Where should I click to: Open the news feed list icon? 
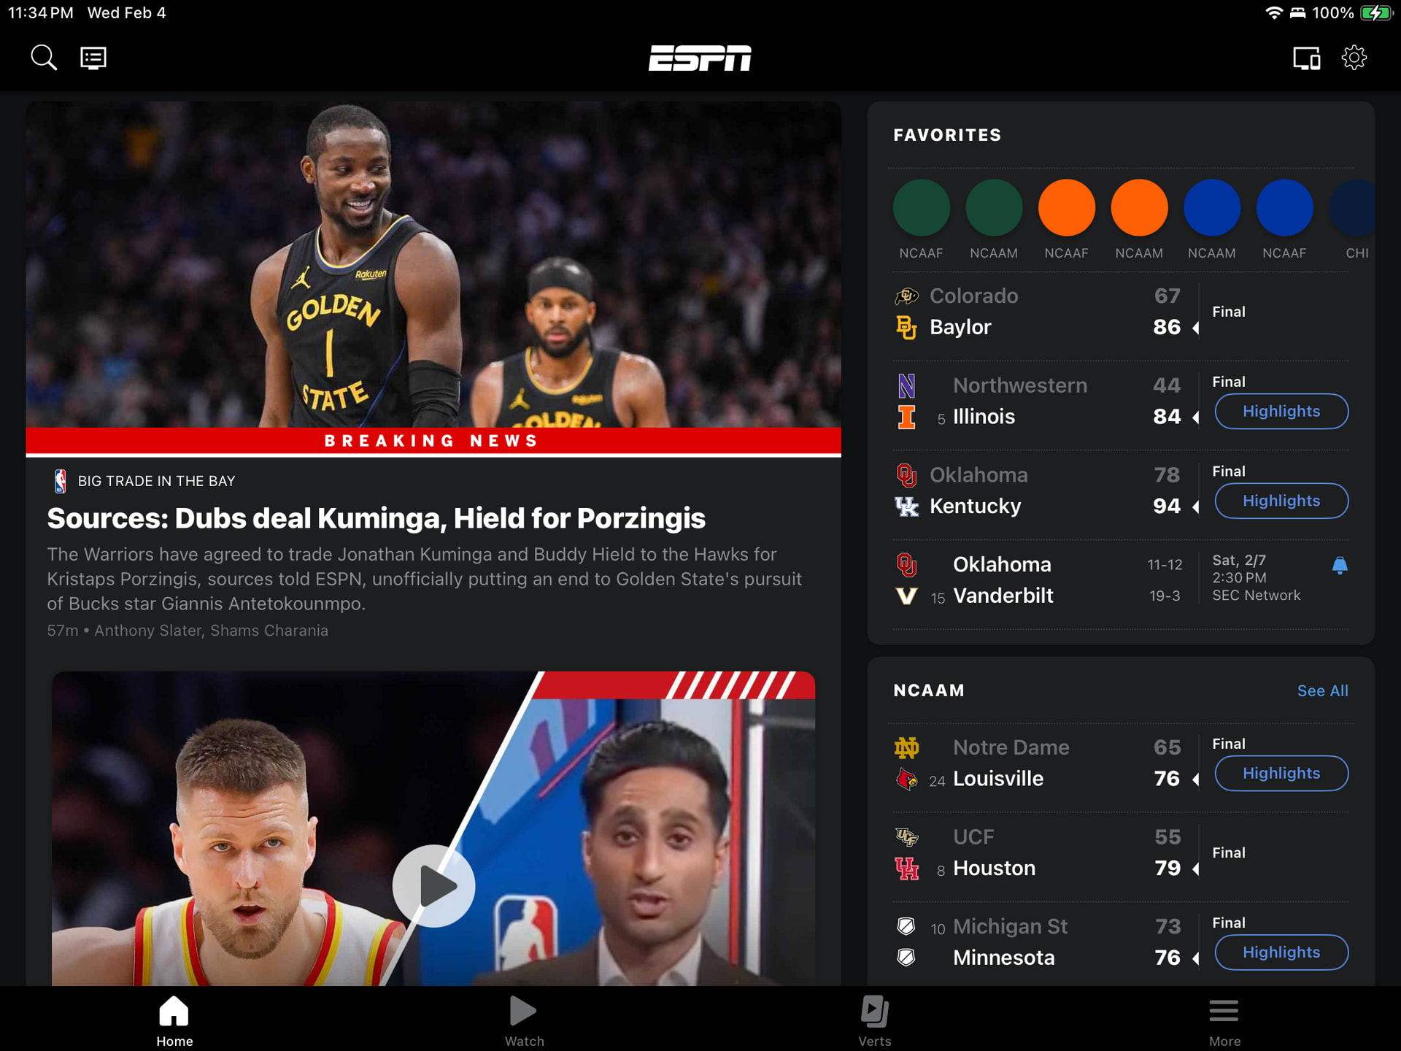coord(93,58)
